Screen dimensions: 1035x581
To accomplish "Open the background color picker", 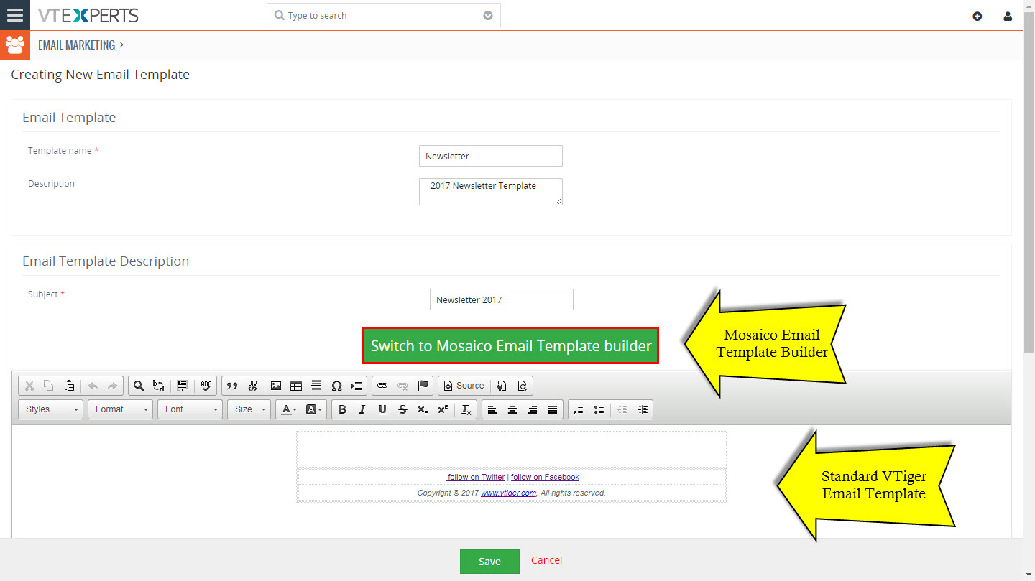I will click(x=315, y=409).
